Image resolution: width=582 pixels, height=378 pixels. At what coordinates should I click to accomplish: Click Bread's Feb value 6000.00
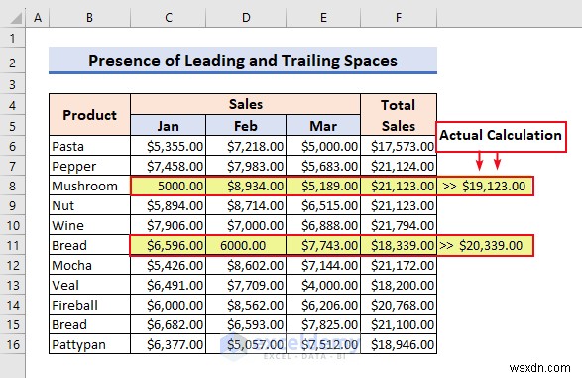coord(246,245)
